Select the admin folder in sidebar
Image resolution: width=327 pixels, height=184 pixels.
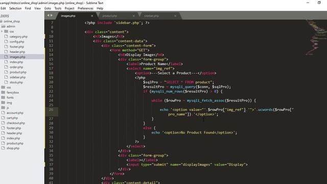pyautogui.click(x=11, y=27)
